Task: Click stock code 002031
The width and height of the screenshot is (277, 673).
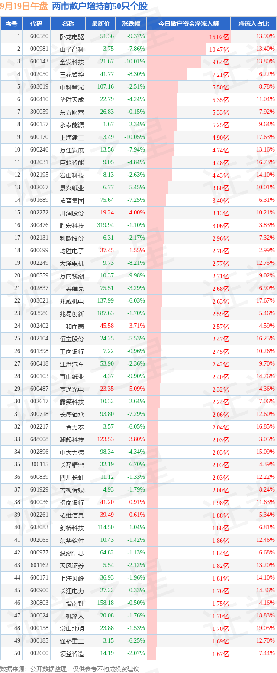Action: click(x=39, y=162)
